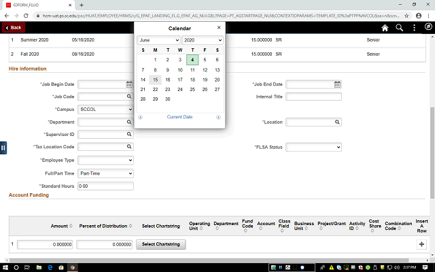
Task: Sort by Combination Code sort icon
Action: tap(400, 228)
